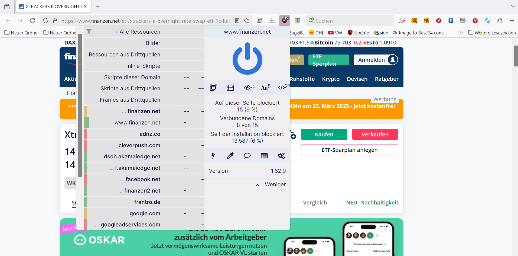Click the notepad-with-pencil extension icon
This screenshot has height=256, width=518.
(x=402, y=21)
